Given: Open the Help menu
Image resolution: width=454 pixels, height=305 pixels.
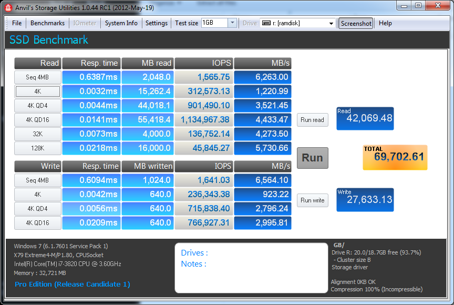Looking at the screenshot, I should 385,23.
